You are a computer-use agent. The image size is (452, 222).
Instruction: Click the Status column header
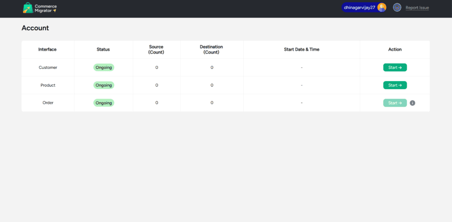[103, 49]
